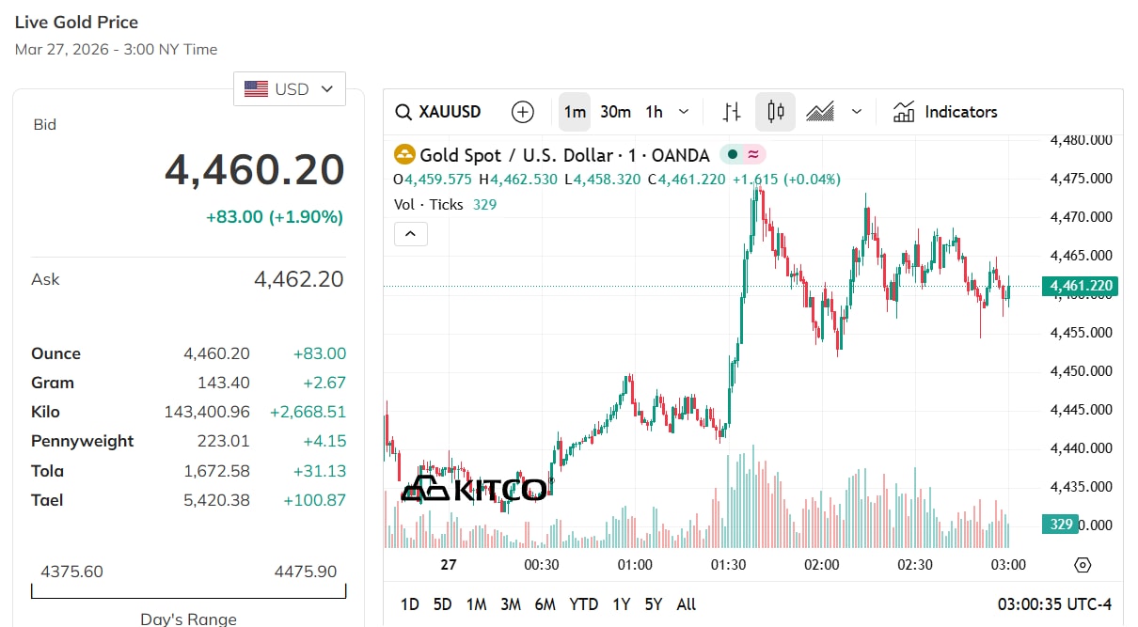Switch chart interval to 30m
Image resolution: width=1138 pixels, height=627 pixels.
point(615,112)
